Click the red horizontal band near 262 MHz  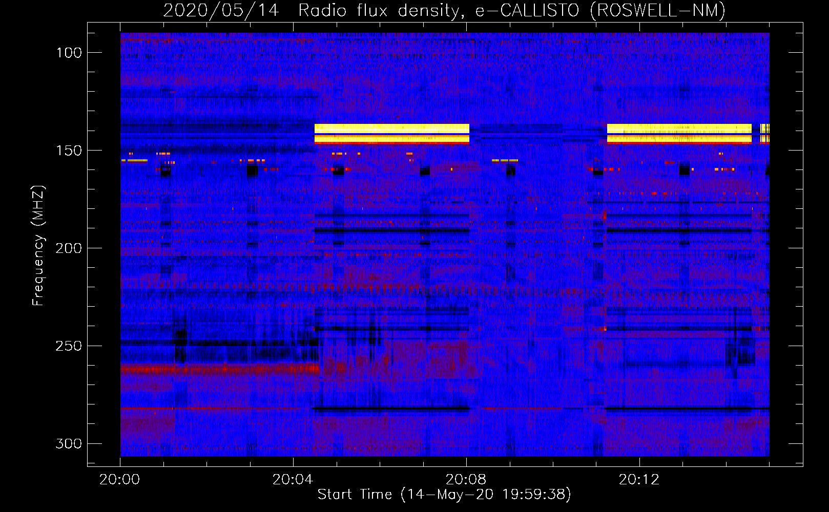[220, 368]
